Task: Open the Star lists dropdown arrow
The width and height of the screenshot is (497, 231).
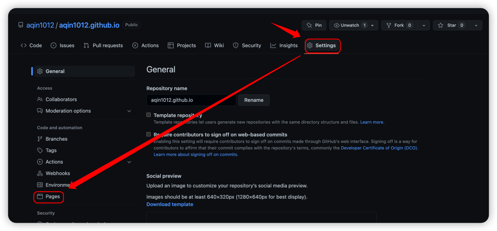Action: pos(476,26)
